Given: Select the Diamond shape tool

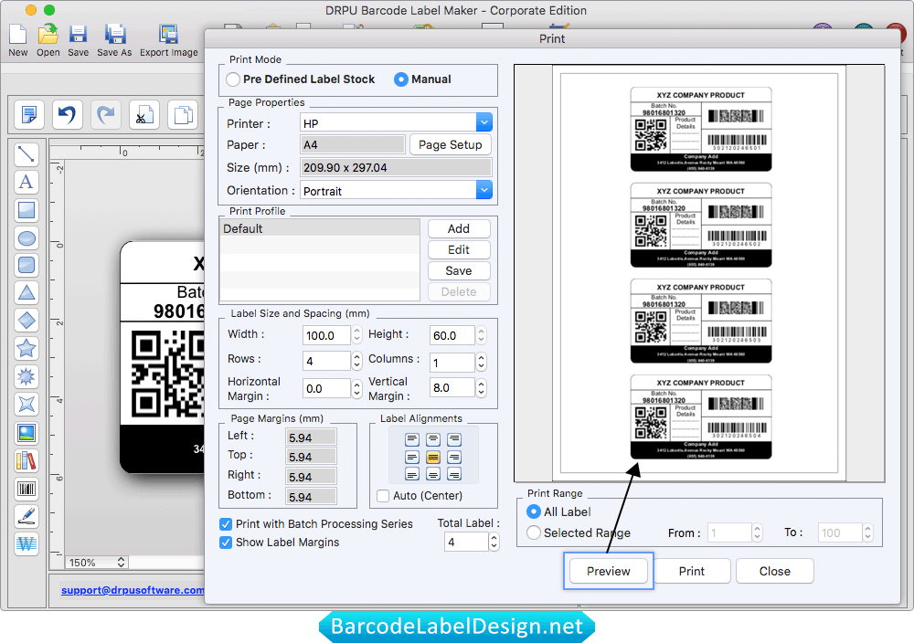Looking at the screenshot, I should pyautogui.click(x=27, y=321).
